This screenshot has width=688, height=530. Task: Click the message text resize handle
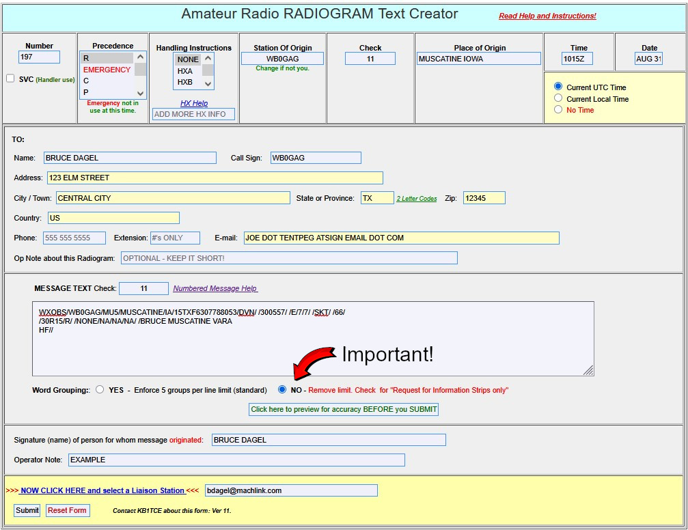pos(588,370)
